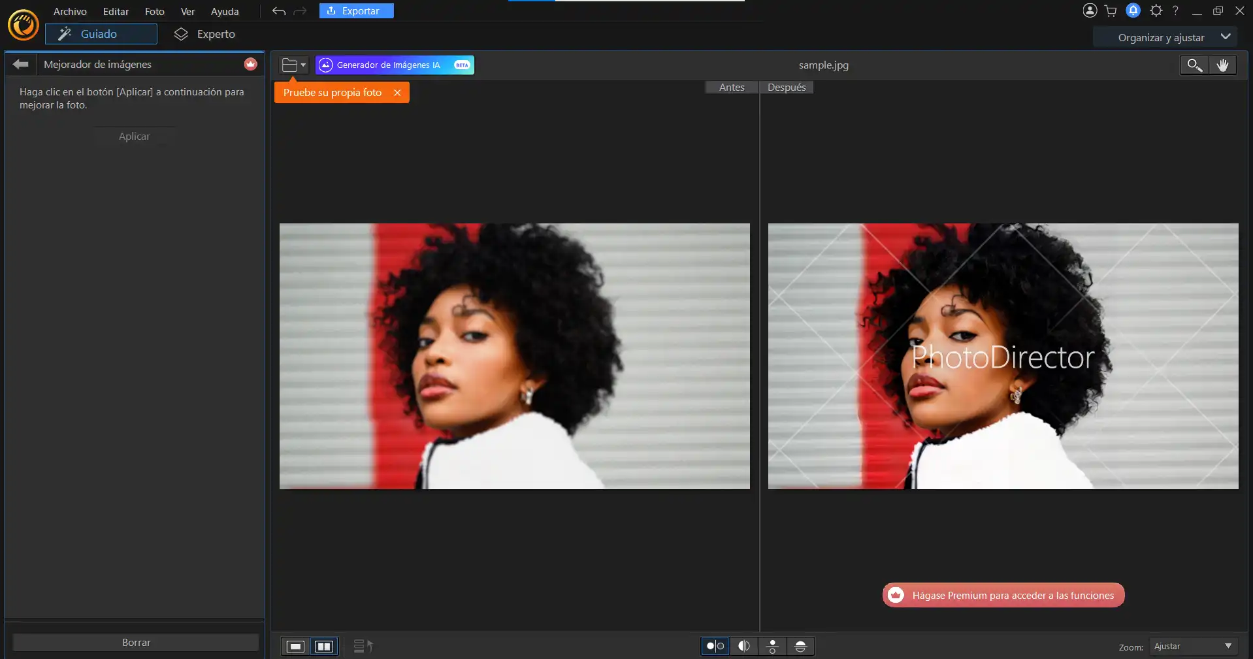Click the Aplicar button

[135, 136]
